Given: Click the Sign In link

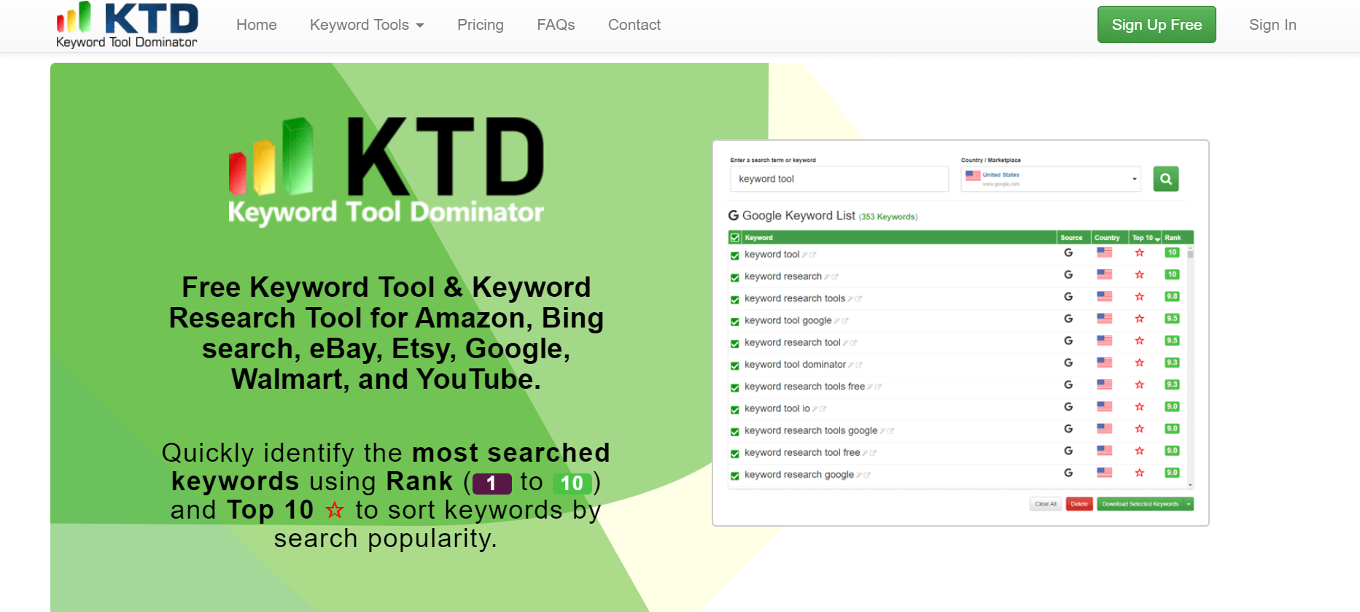Looking at the screenshot, I should pyautogui.click(x=1272, y=25).
